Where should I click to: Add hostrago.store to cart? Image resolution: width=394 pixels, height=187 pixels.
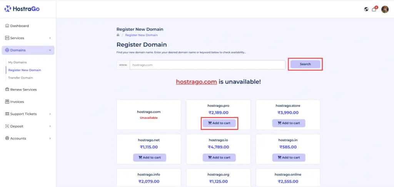(289, 123)
